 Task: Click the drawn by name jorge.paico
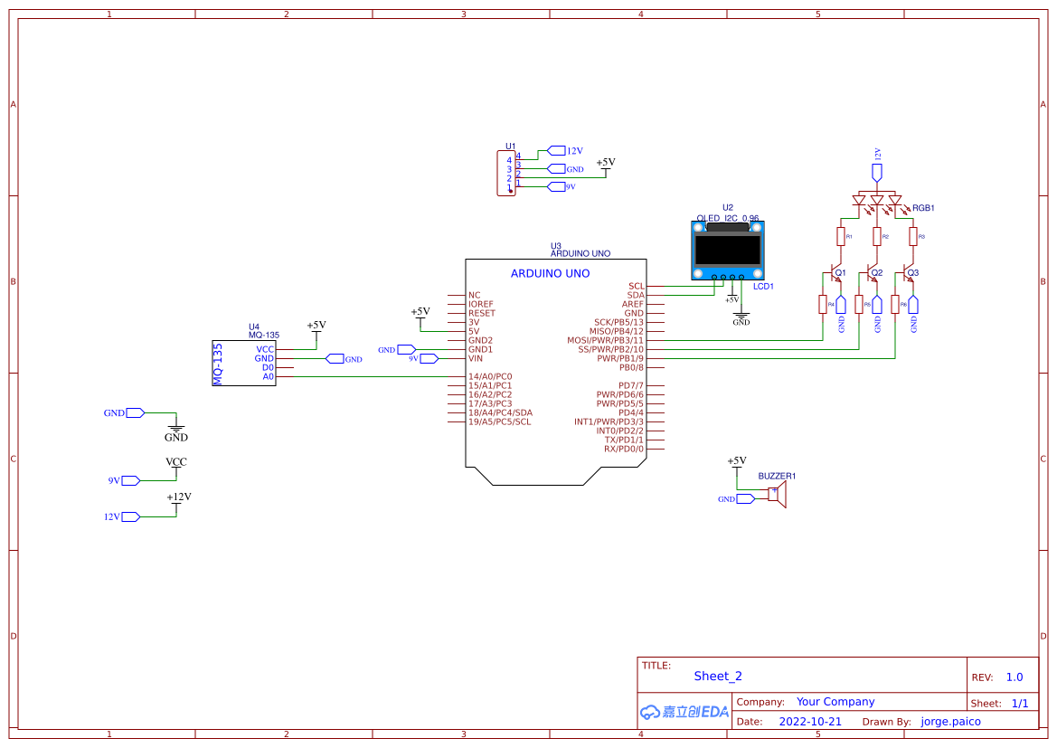(949, 721)
